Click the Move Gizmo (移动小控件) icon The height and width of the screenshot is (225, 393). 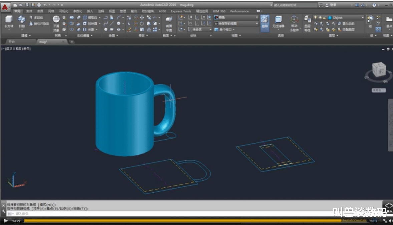point(294,20)
